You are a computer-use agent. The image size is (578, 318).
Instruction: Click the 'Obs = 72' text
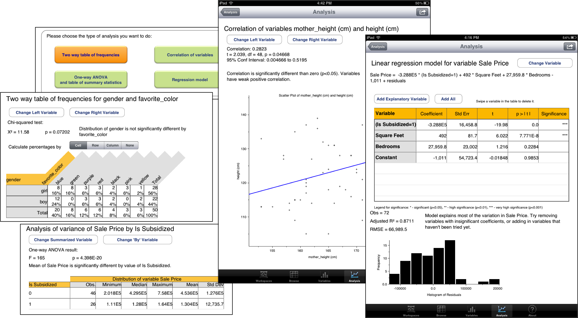(379, 213)
